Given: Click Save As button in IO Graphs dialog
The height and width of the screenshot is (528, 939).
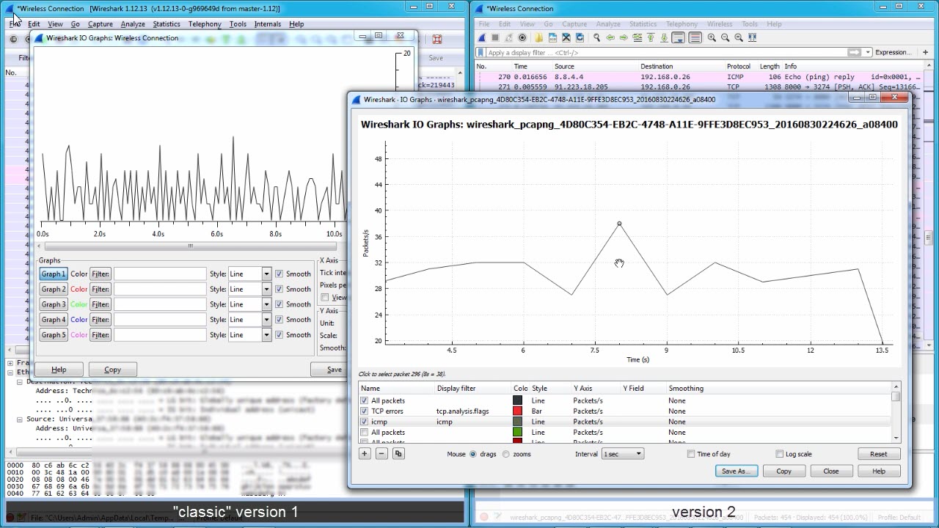Looking at the screenshot, I should [737, 472].
